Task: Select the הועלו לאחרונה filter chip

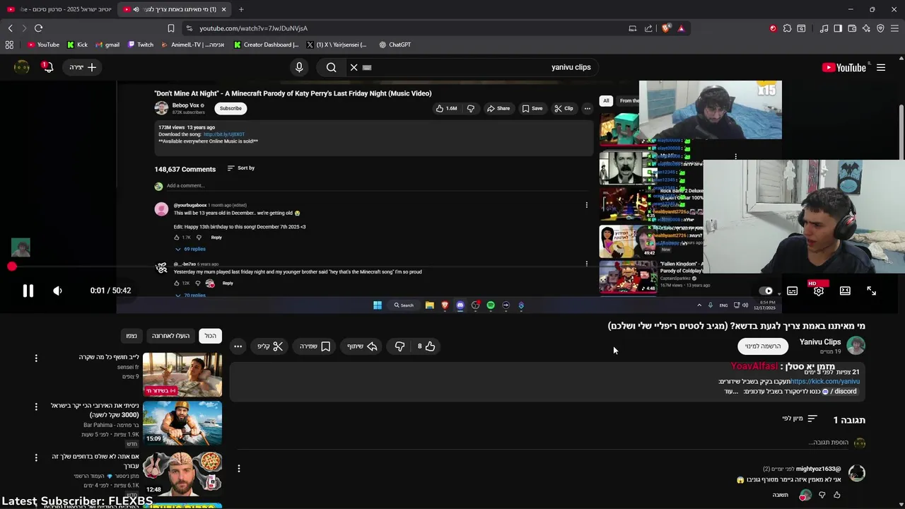Action: 170,336
